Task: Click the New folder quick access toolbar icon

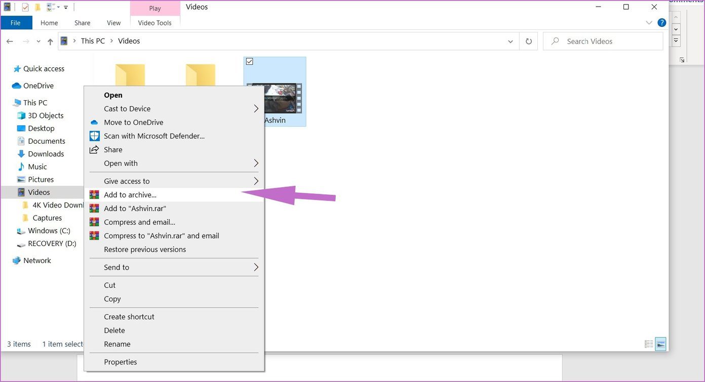Action: [37, 7]
